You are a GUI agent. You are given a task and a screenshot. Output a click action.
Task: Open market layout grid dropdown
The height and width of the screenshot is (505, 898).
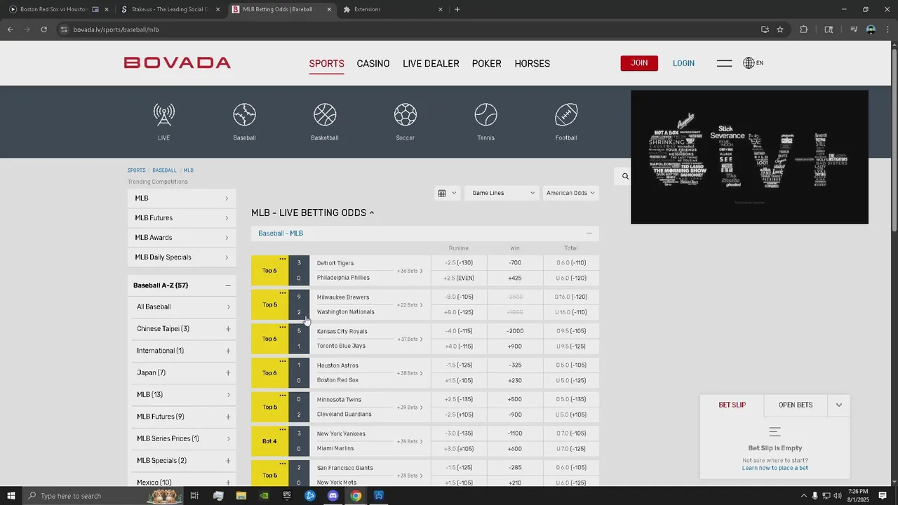(447, 193)
